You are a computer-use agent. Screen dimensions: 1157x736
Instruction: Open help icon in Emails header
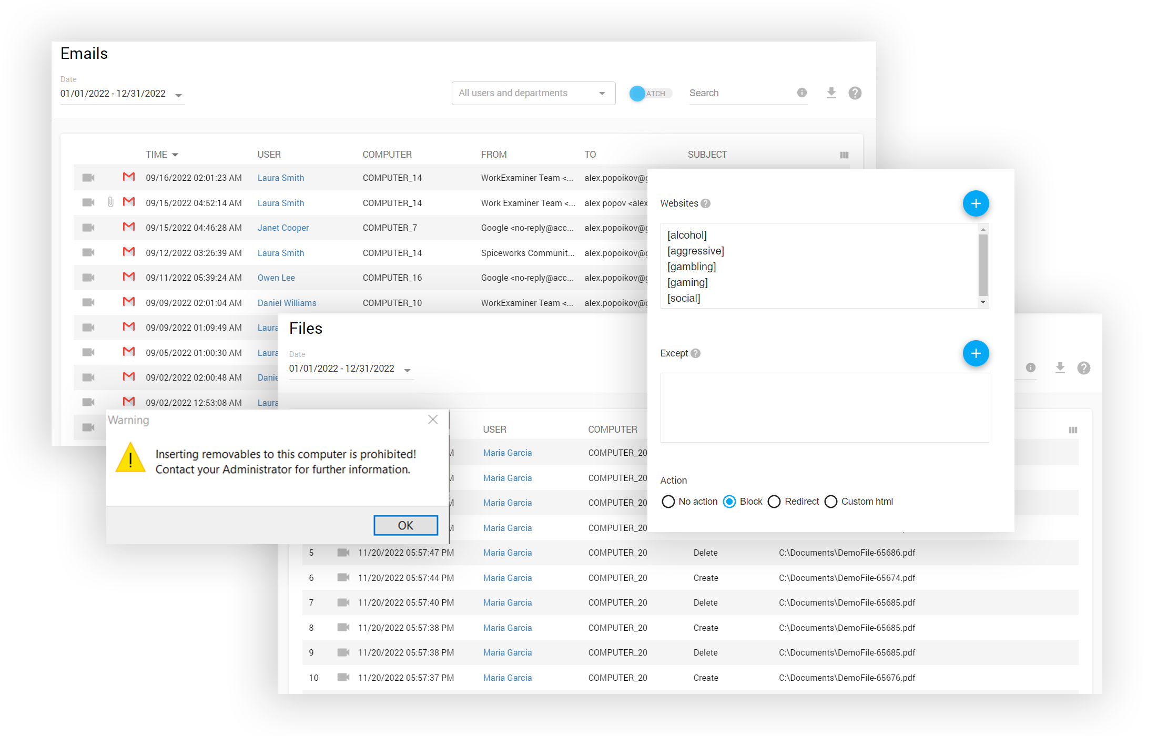tap(855, 93)
